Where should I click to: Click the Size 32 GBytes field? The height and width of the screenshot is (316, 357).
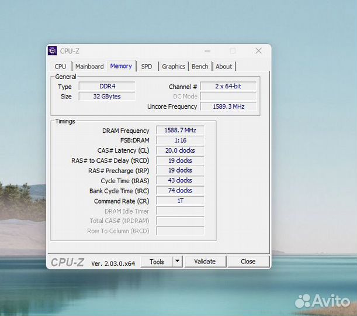click(107, 97)
